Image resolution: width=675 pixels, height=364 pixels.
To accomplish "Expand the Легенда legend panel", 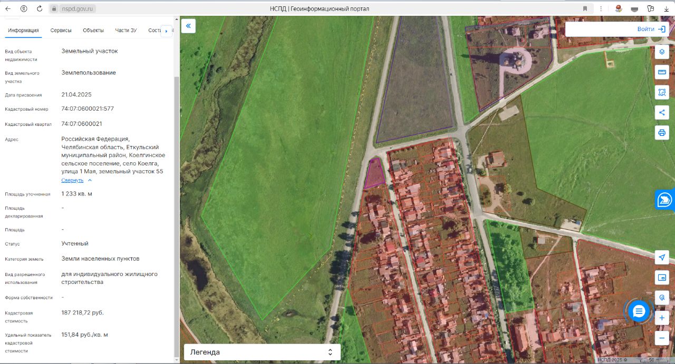I will (x=262, y=352).
